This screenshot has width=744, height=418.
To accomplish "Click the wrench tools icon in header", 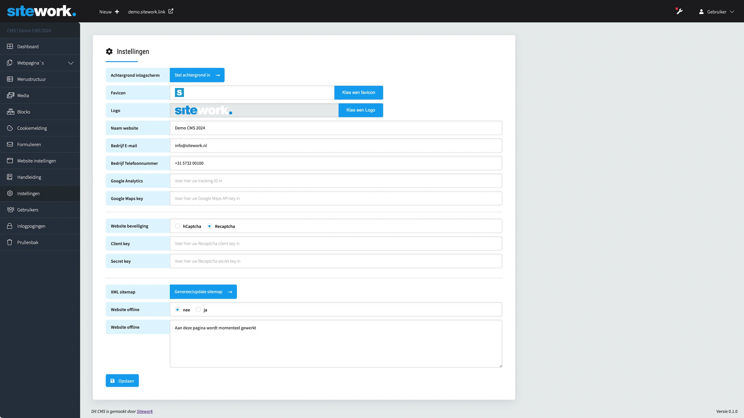I will (679, 12).
